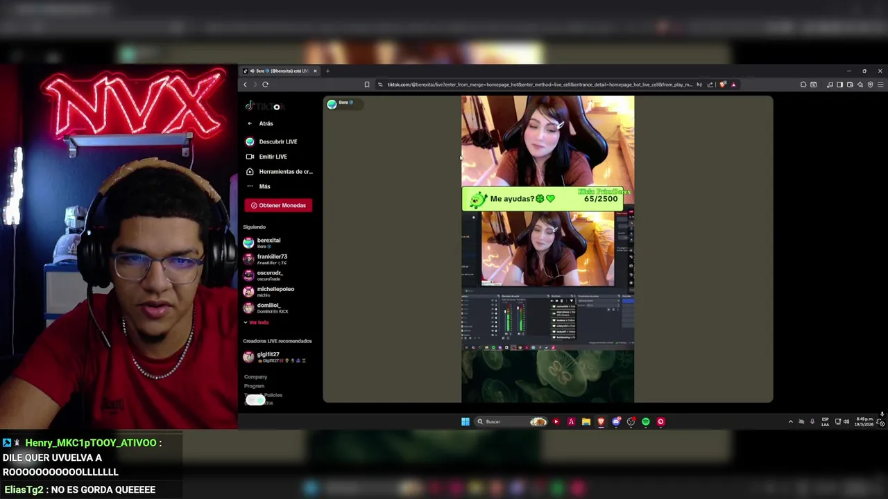888x499 pixels.
Task: Open OBS Studio taskbar icon
Action: (x=631, y=421)
